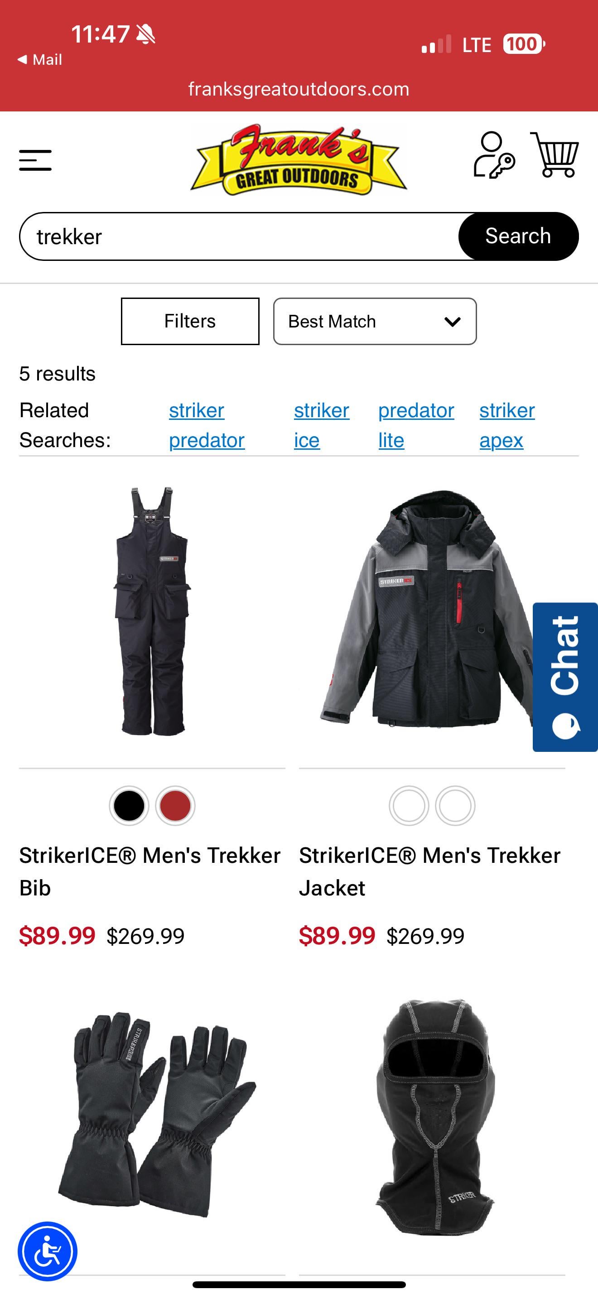Open the accessibility options button
The image size is (598, 1299).
(x=48, y=1251)
